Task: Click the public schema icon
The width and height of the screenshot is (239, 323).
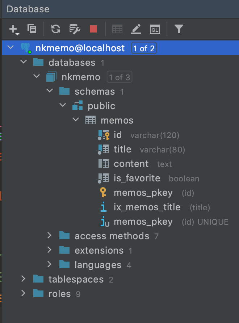Action: [x=77, y=105]
